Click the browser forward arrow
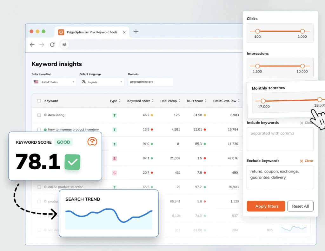This screenshot has height=251, width=325. pos(42,45)
